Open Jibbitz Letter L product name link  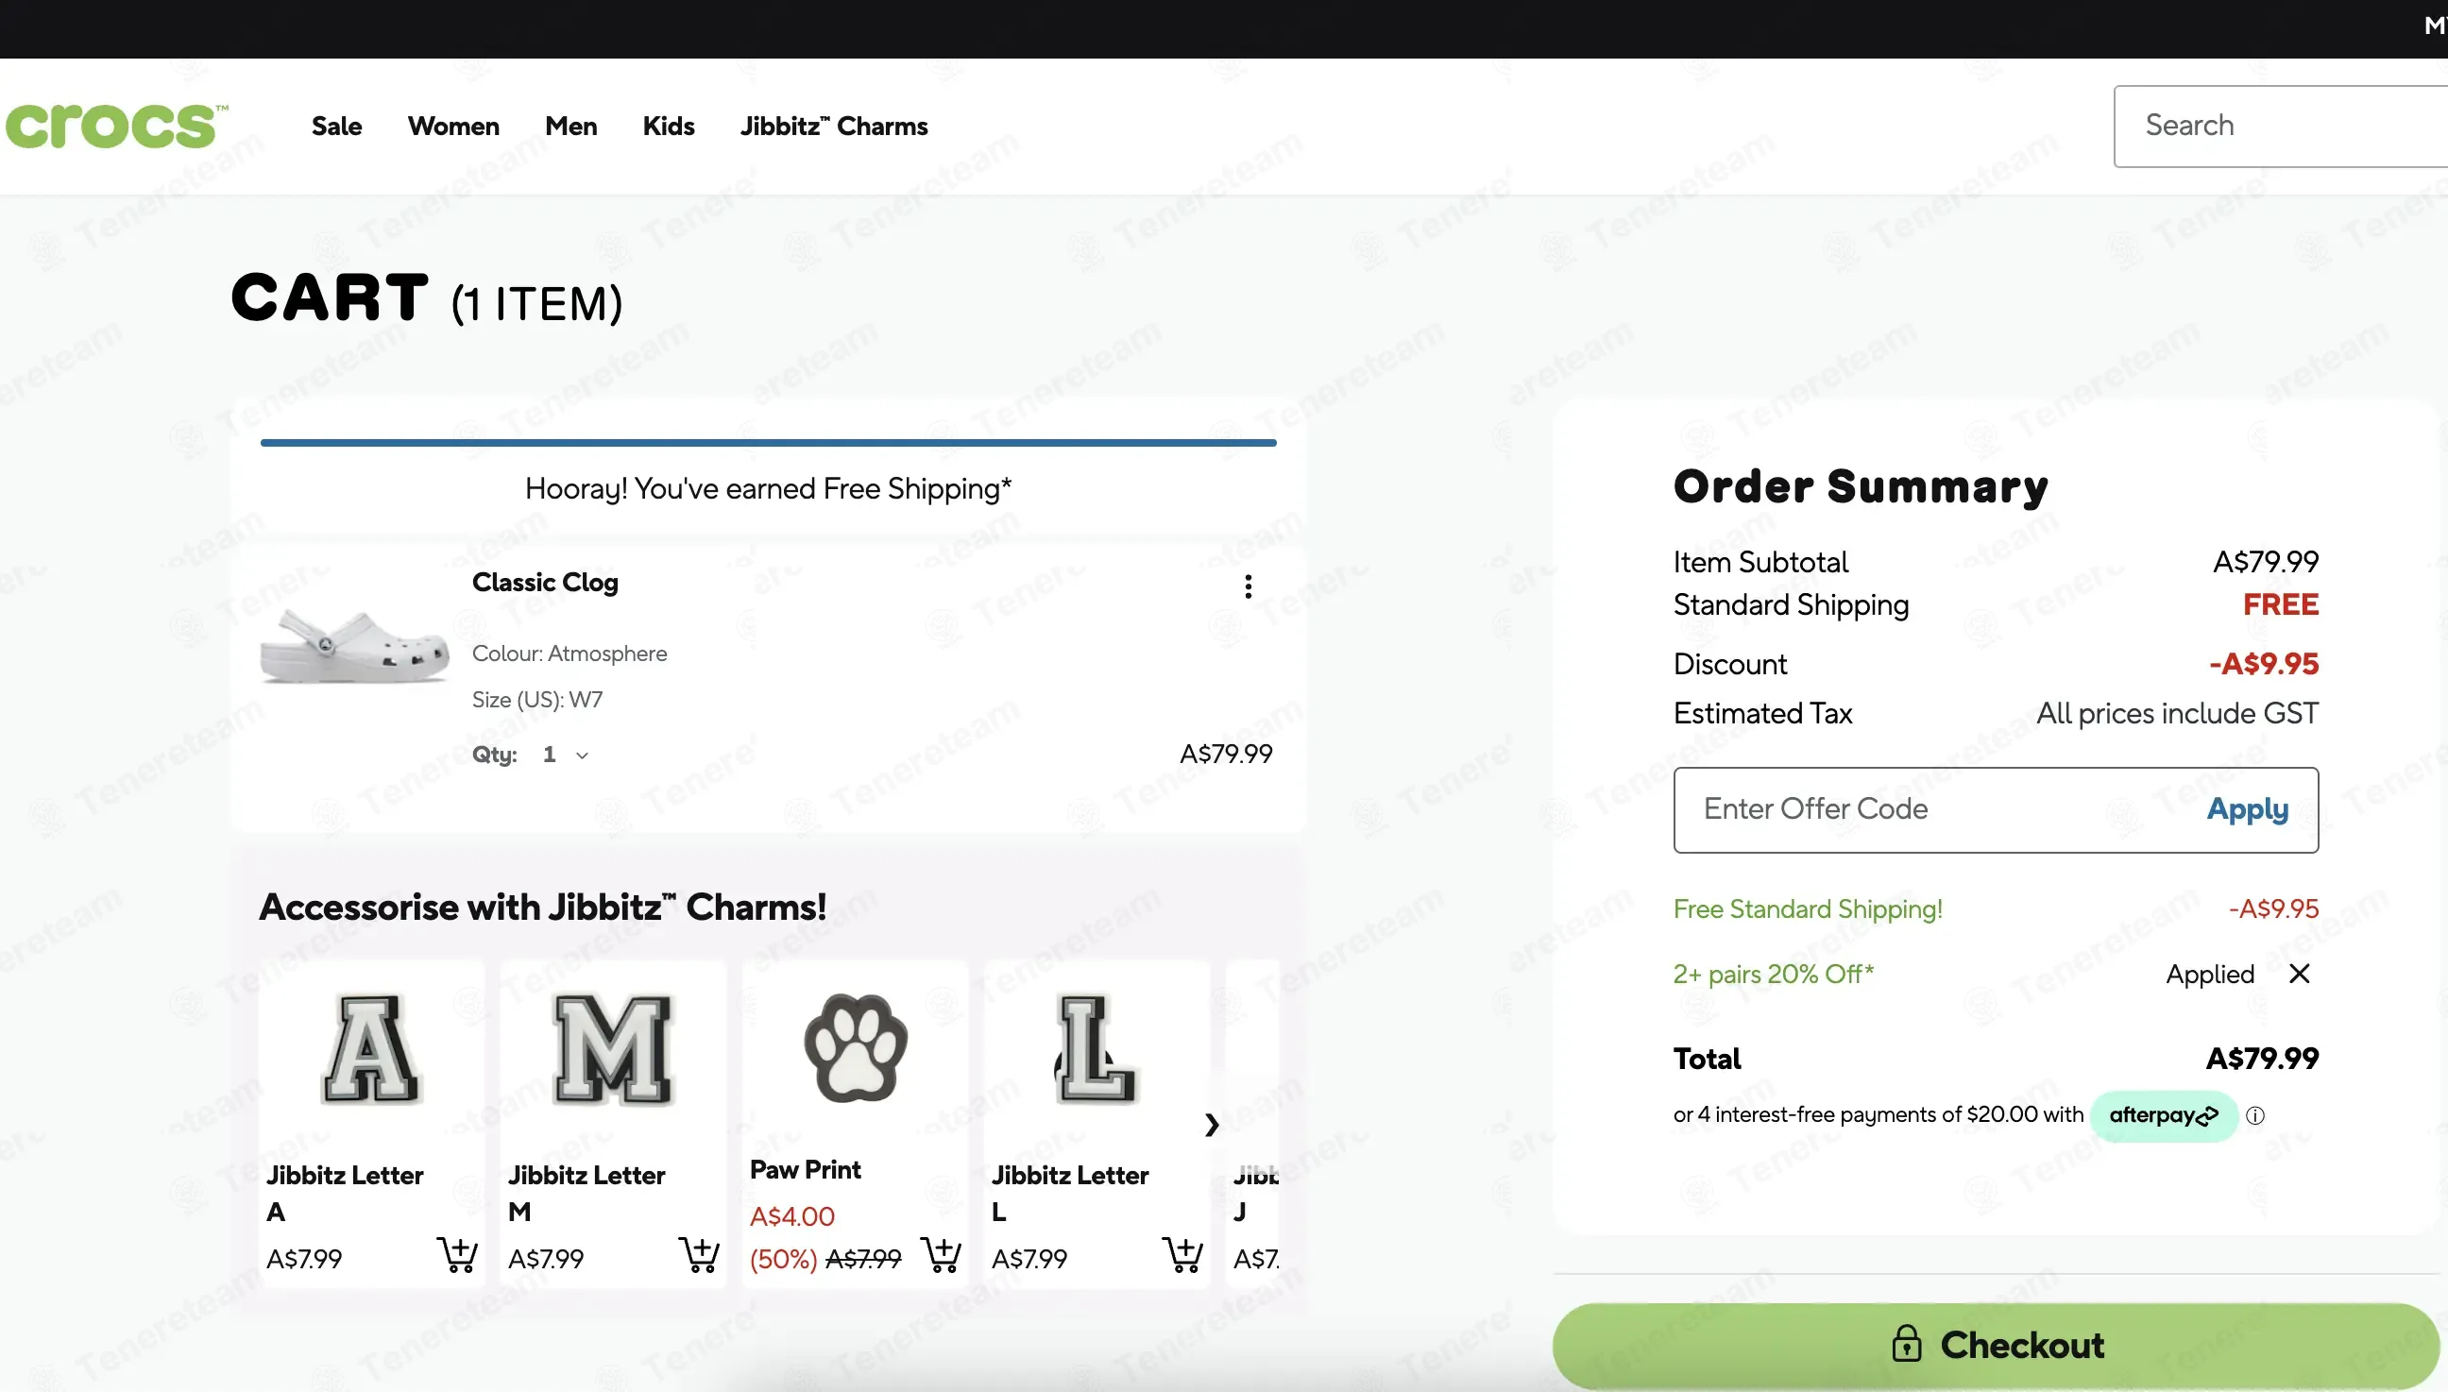pos(1070,1192)
